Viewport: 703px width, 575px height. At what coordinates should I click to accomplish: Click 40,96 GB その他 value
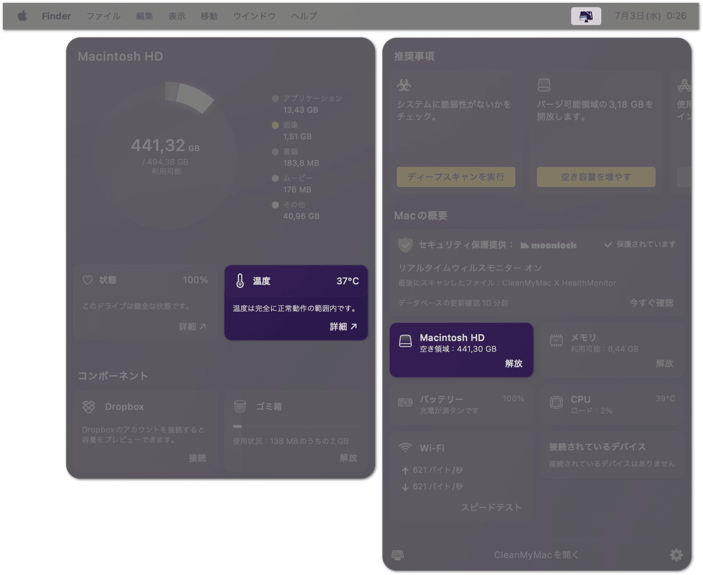tap(301, 216)
